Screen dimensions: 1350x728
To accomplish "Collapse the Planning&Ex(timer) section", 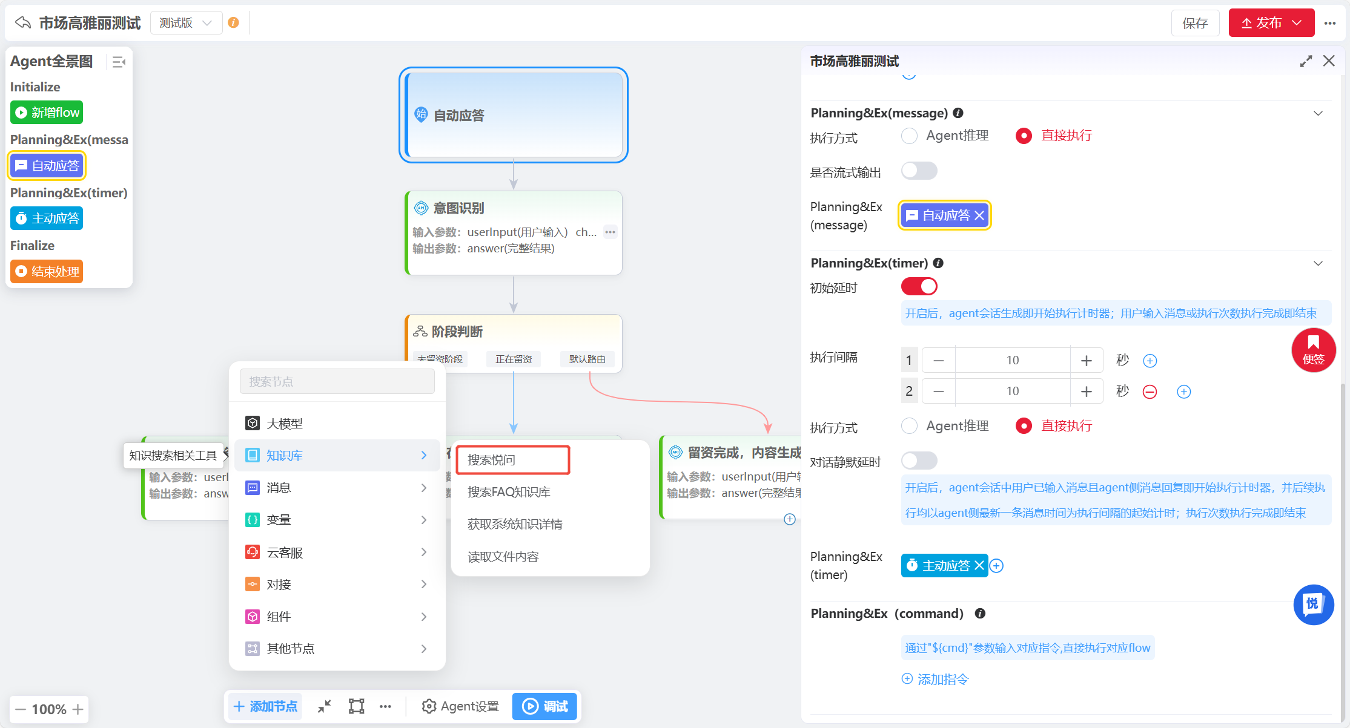I will tap(1319, 263).
